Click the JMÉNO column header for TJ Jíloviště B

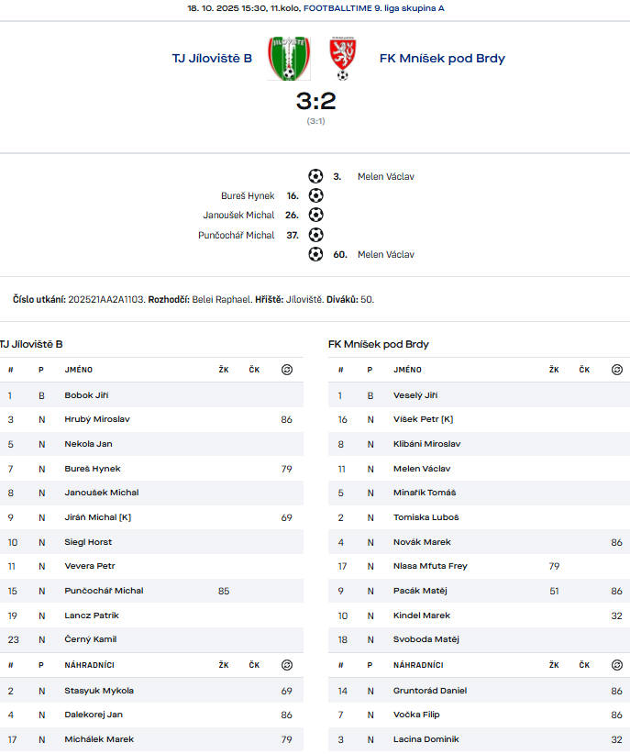point(78,370)
